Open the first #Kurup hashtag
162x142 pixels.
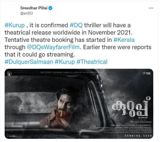15,25
